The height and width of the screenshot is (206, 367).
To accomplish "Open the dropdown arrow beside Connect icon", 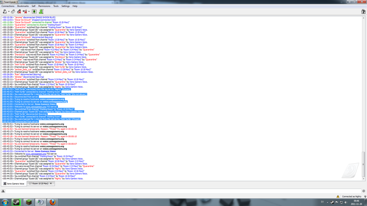I will tap(9, 11).
